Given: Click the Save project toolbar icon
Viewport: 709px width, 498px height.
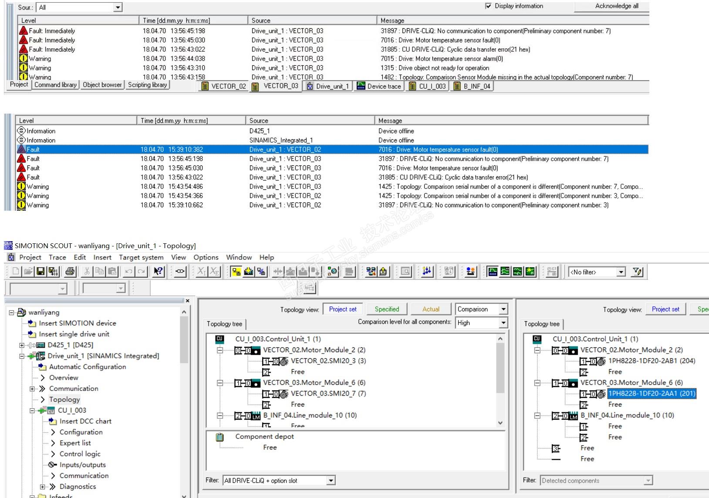Looking at the screenshot, I should point(40,272).
